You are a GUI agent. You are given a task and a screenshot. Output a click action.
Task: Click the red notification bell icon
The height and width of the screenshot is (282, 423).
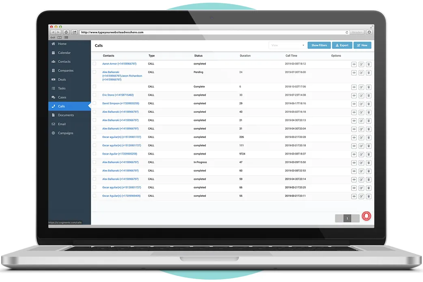366,216
